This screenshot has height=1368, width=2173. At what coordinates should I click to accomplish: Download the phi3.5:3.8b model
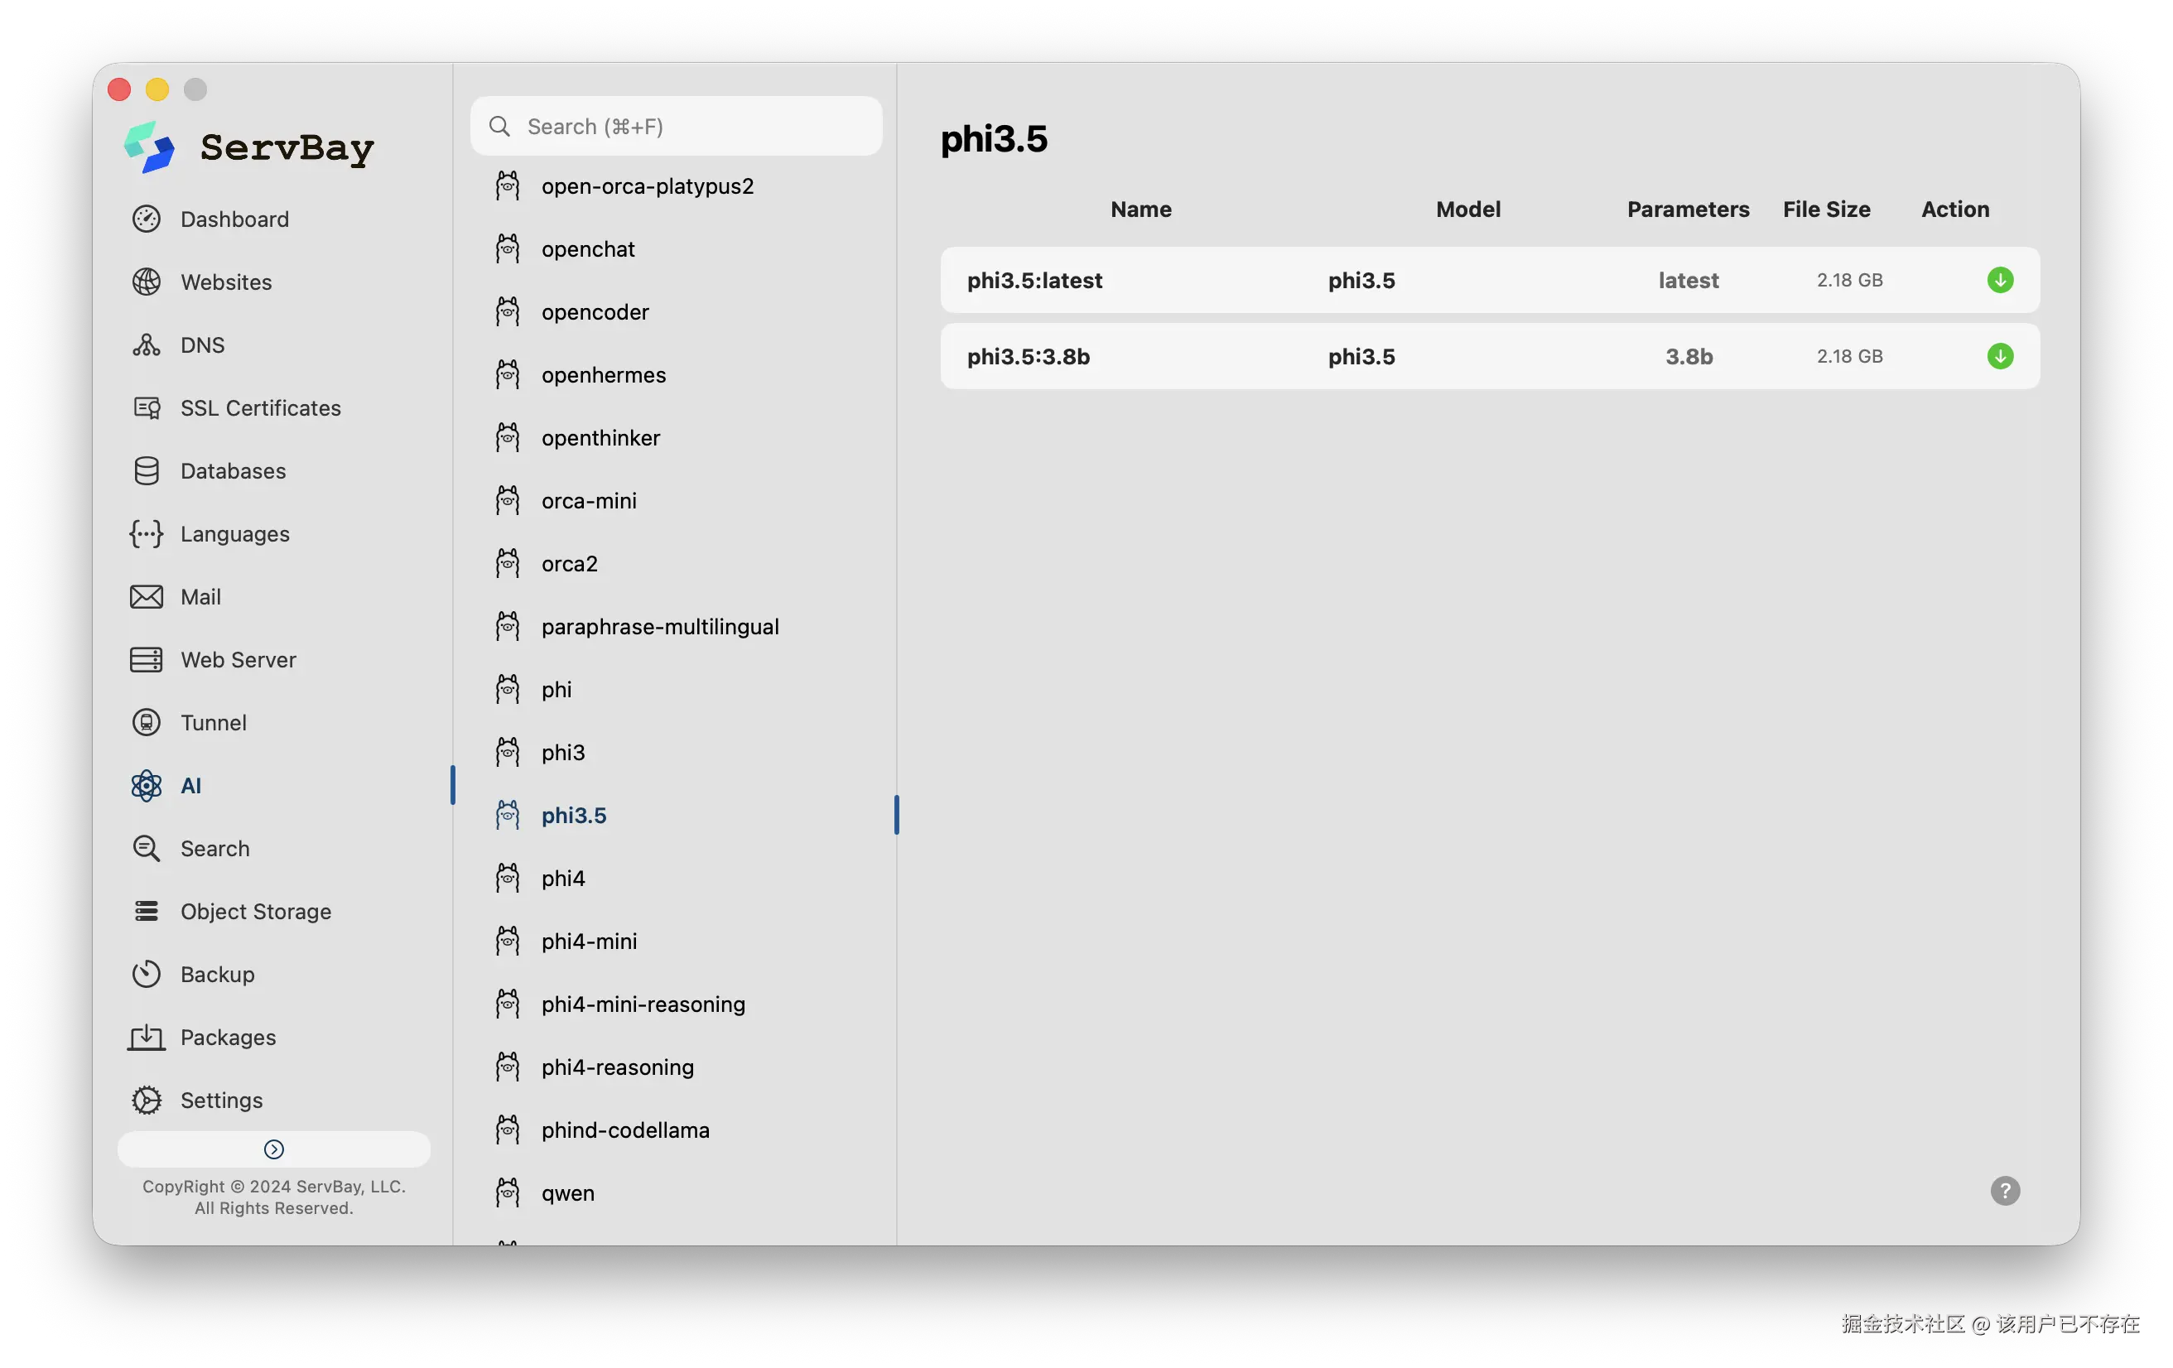click(x=2000, y=356)
